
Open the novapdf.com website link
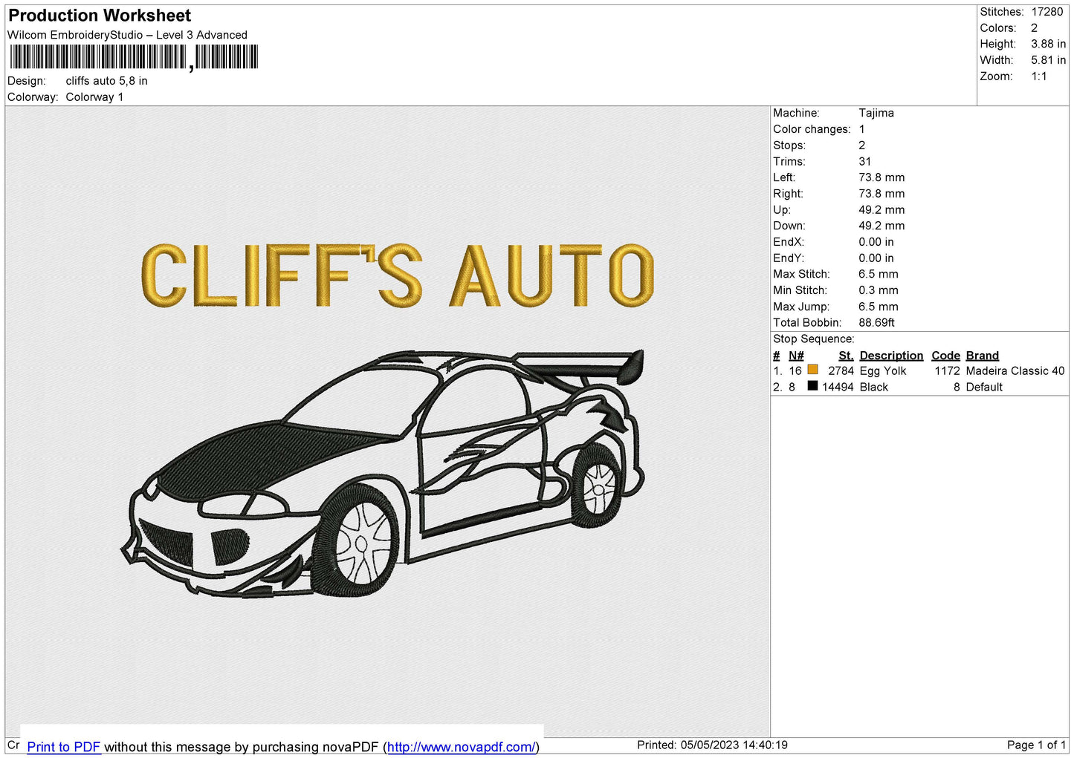click(461, 747)
